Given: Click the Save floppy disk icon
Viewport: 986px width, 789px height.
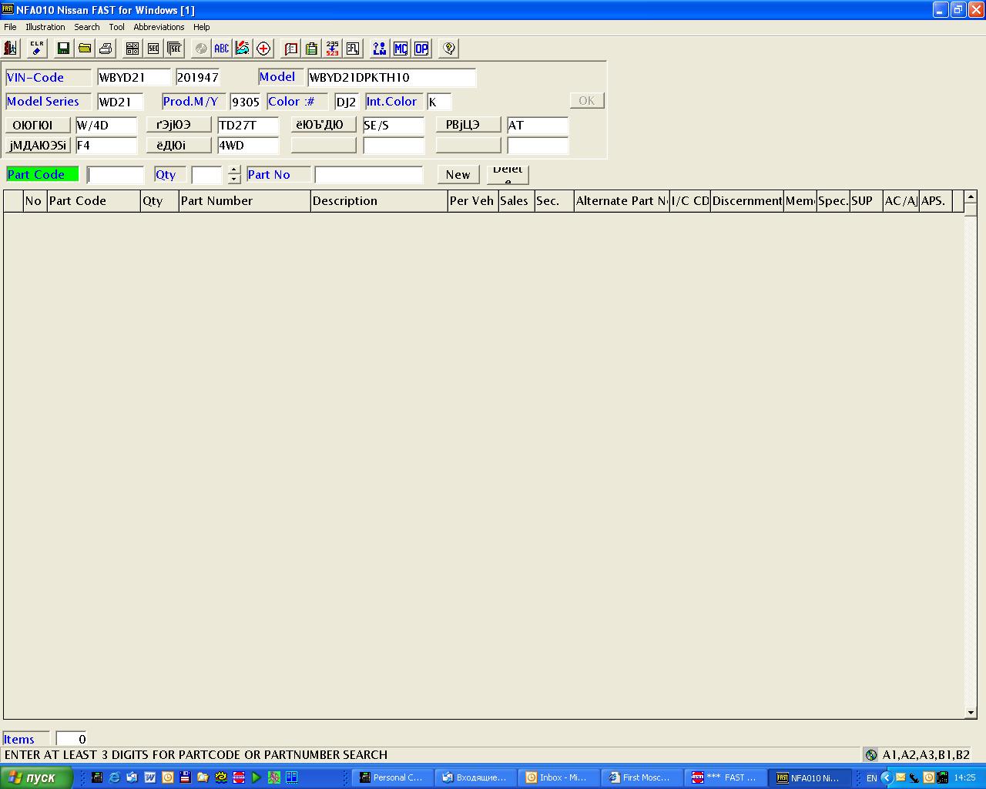Looking at the screenshot, I should [x=63, y=49].
